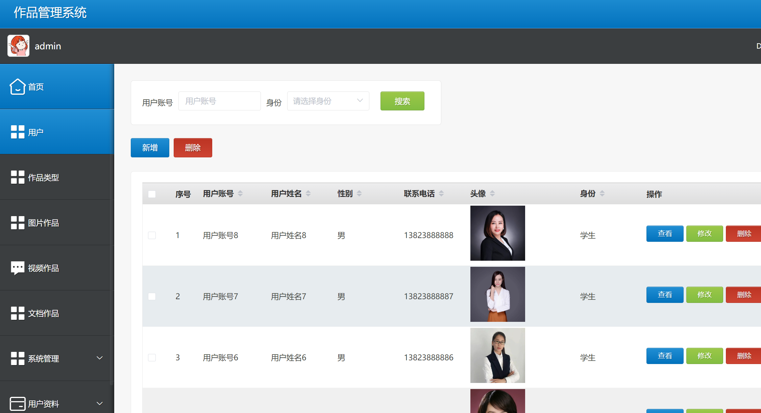Expand the 用户资料 menu chevron

[x=100, y=404]
